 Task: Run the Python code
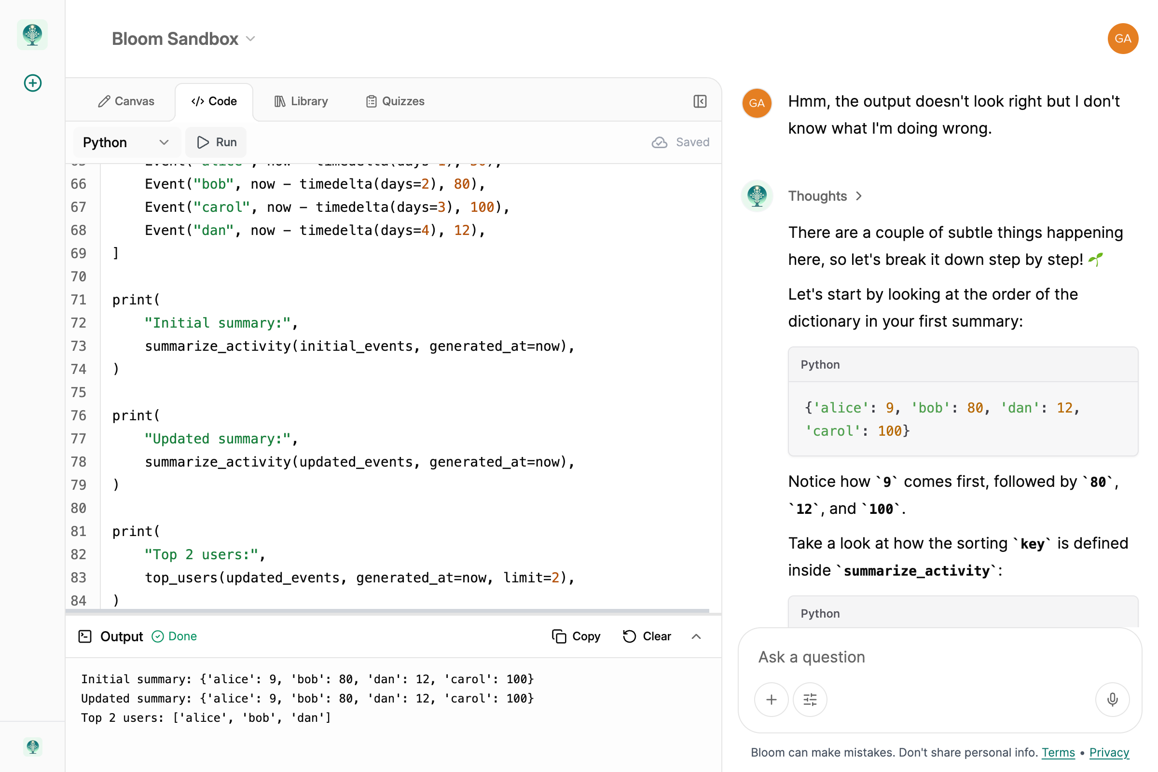pyautogui.click(x=216, y=142)
